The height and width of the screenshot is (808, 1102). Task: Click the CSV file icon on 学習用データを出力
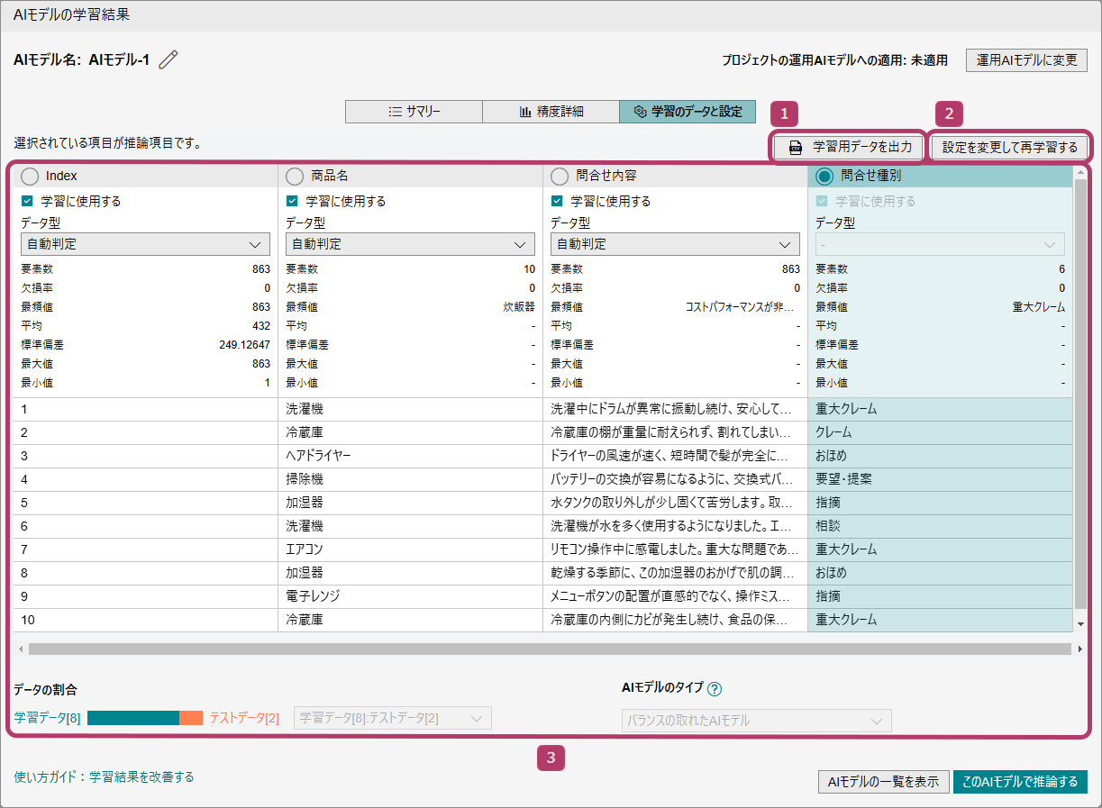point(796,147)
